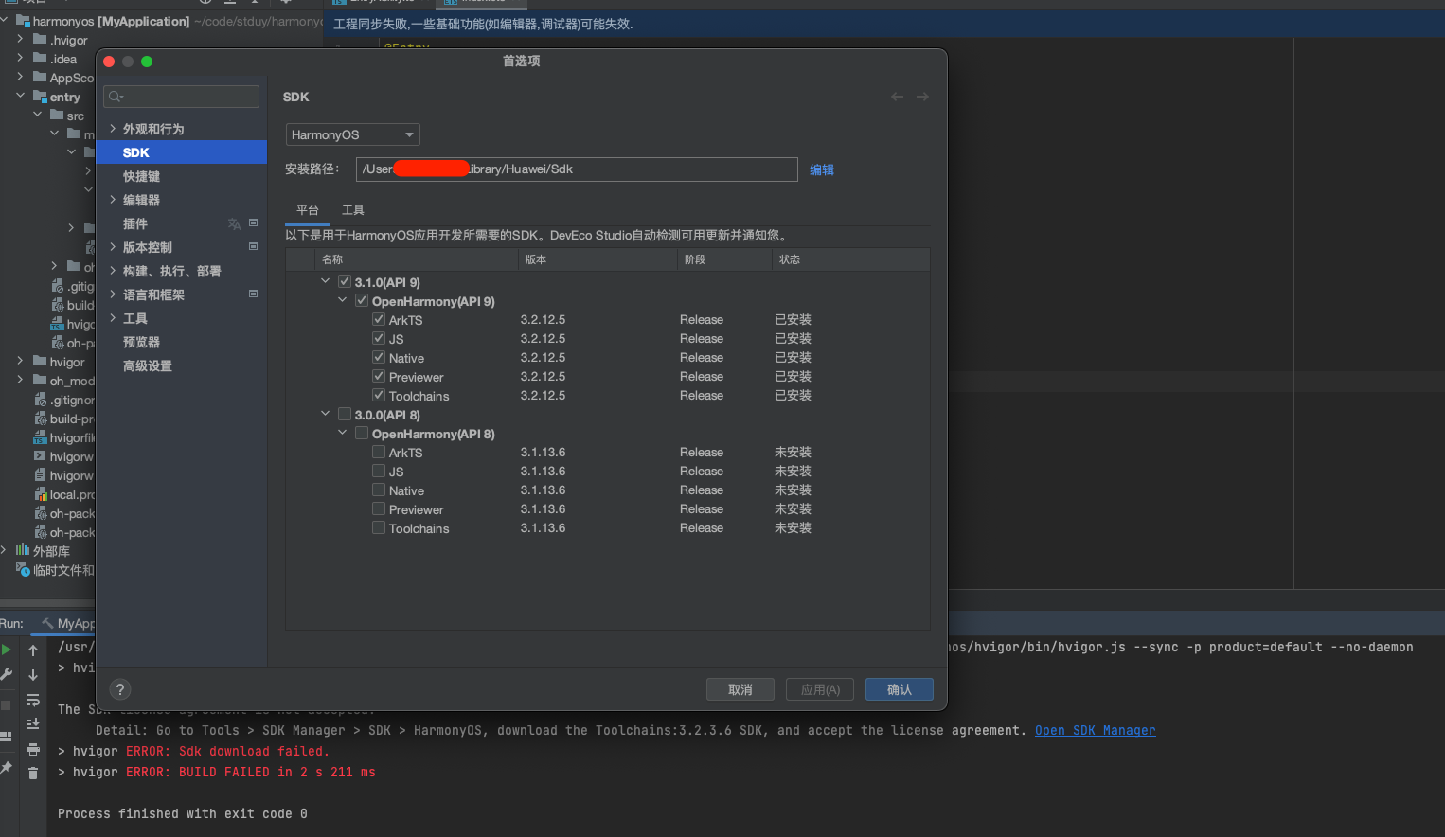Image resolution: width=1445 pixels, height=837 pixels.
Task: Collapse the entry module in the project tree
Action: pos(20,96)
